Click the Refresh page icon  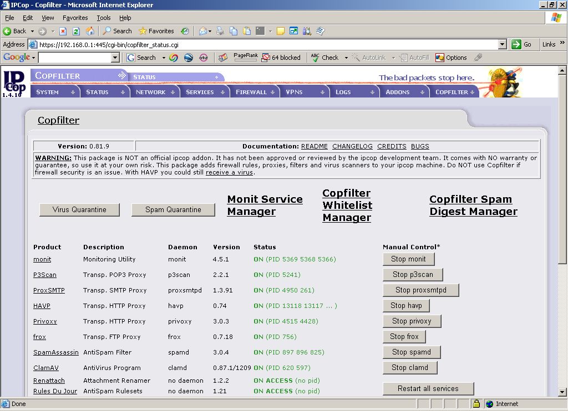click(76, 31)
